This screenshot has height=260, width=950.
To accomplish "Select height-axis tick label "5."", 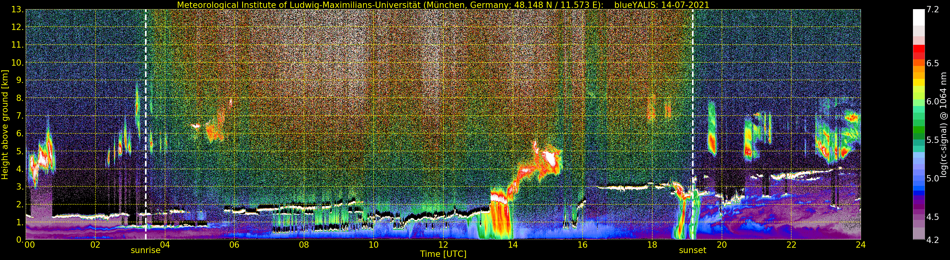I will coord(20,151).
